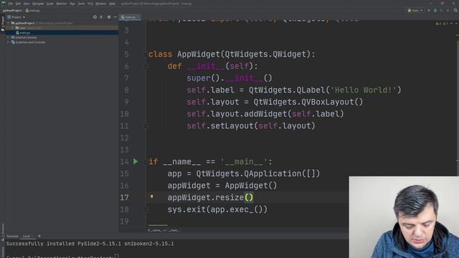459x258 pixels.
Task: Click the __name__ breadcrumb under the editor
Action: pyautogui.click(x=164, y=230)
